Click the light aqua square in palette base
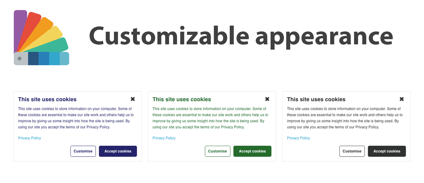The height and width of the screenshot is (183, 424). [x=64, y=59]
